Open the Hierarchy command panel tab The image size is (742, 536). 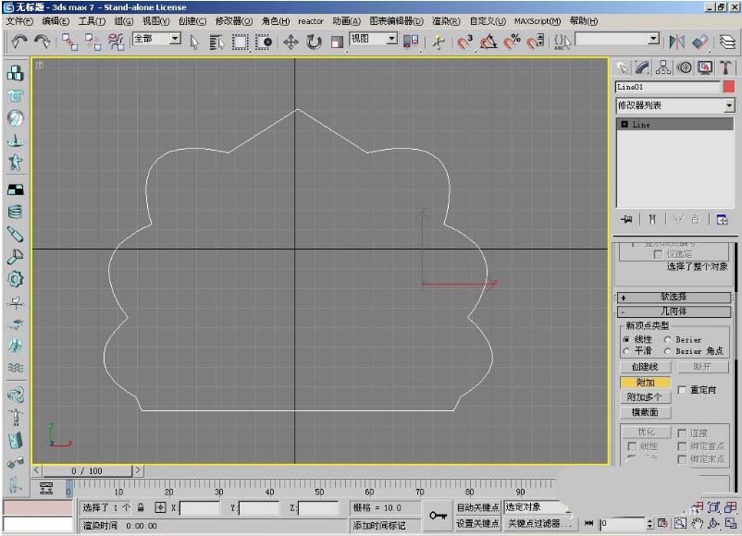click(x=663, y=67)
